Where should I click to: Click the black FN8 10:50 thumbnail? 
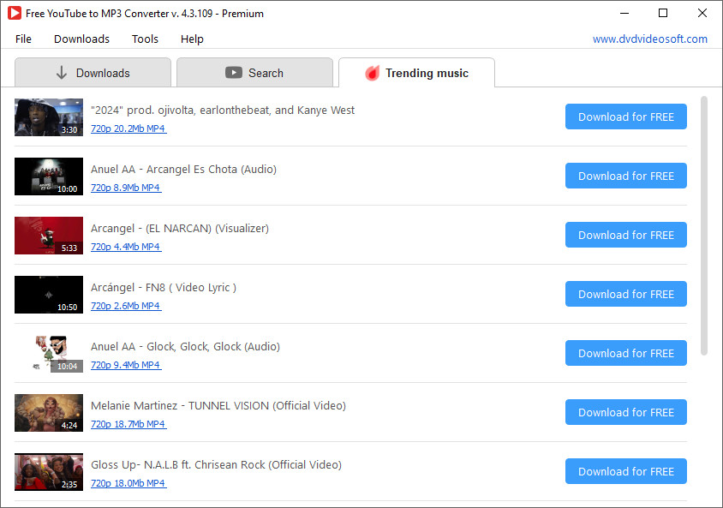[49, 295]
